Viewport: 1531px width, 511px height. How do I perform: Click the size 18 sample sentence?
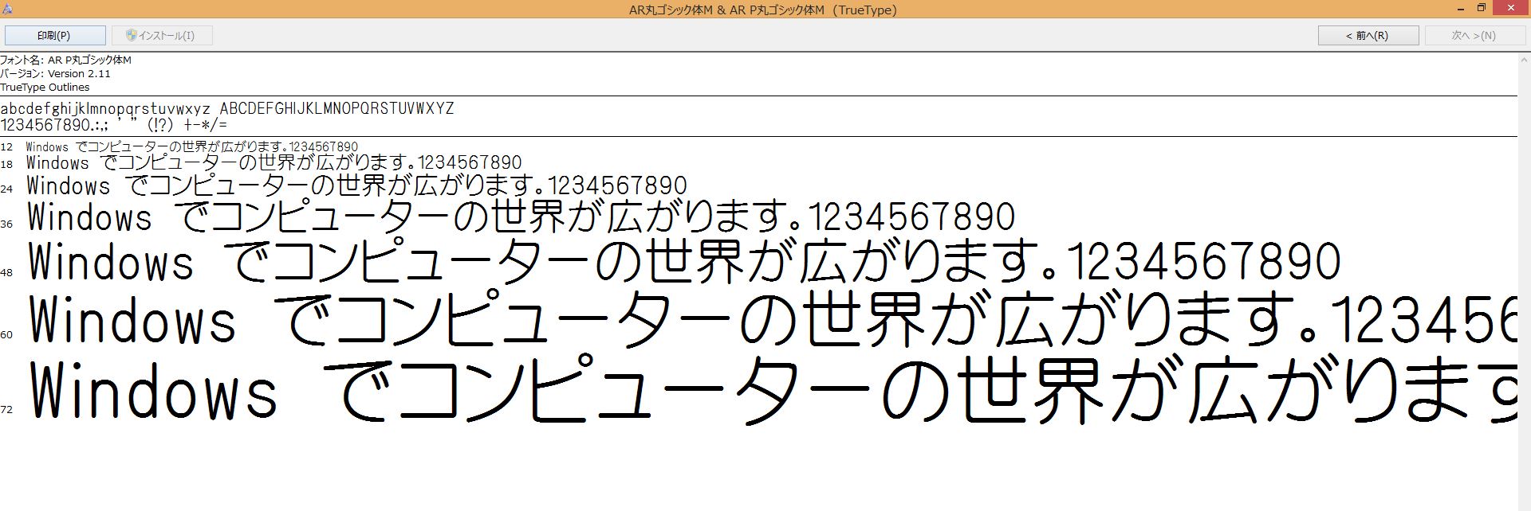pyautogui.click(x=274, y=163)
